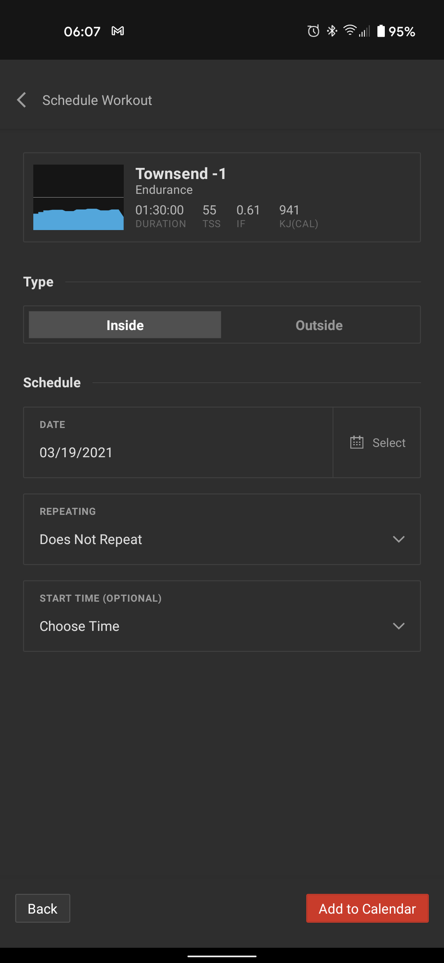The image size is (444, 963).
Task: Tap the alarm clock status icon
Action: pyautogui.click(x=313, y=31)
